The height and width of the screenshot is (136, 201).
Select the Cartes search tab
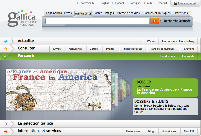(x=98, y=13)
